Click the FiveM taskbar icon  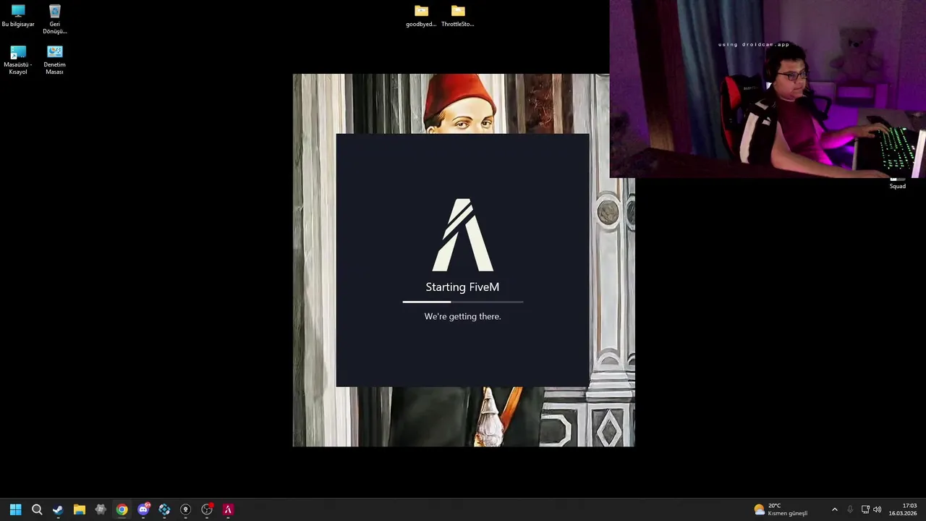(228, 509)
